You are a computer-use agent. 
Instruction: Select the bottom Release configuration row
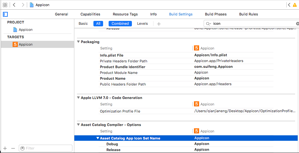[113, 150]
